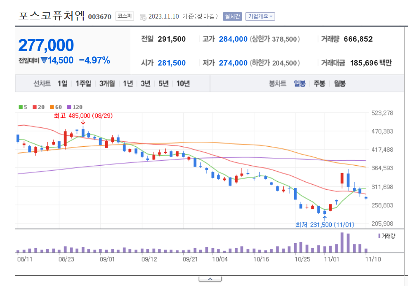The height and width of the screenshot is (286, 408).
Task: Click the 205,908 price axis label
Action: pyautogui.click(x=382, y=224)
